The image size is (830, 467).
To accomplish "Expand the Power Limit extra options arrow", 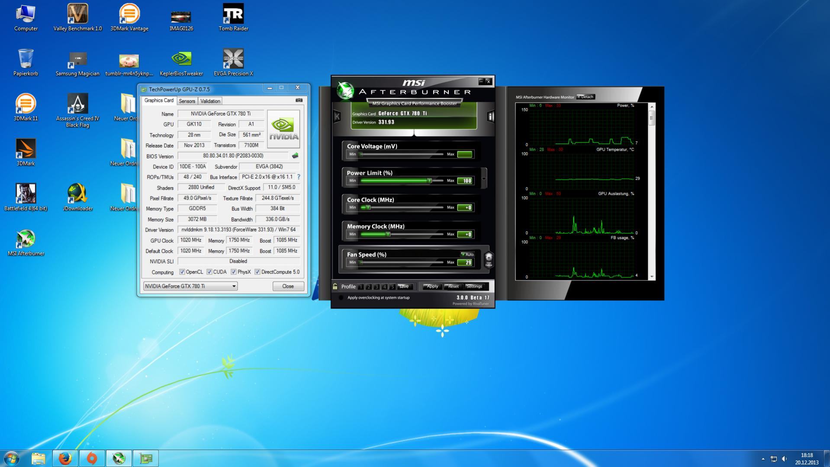I will (484, 179).
